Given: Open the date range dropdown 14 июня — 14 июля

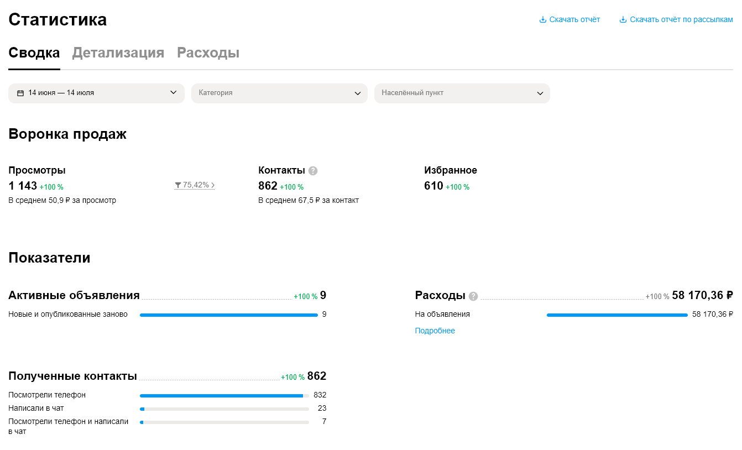Looking at the screenshot, I should 96,93.
